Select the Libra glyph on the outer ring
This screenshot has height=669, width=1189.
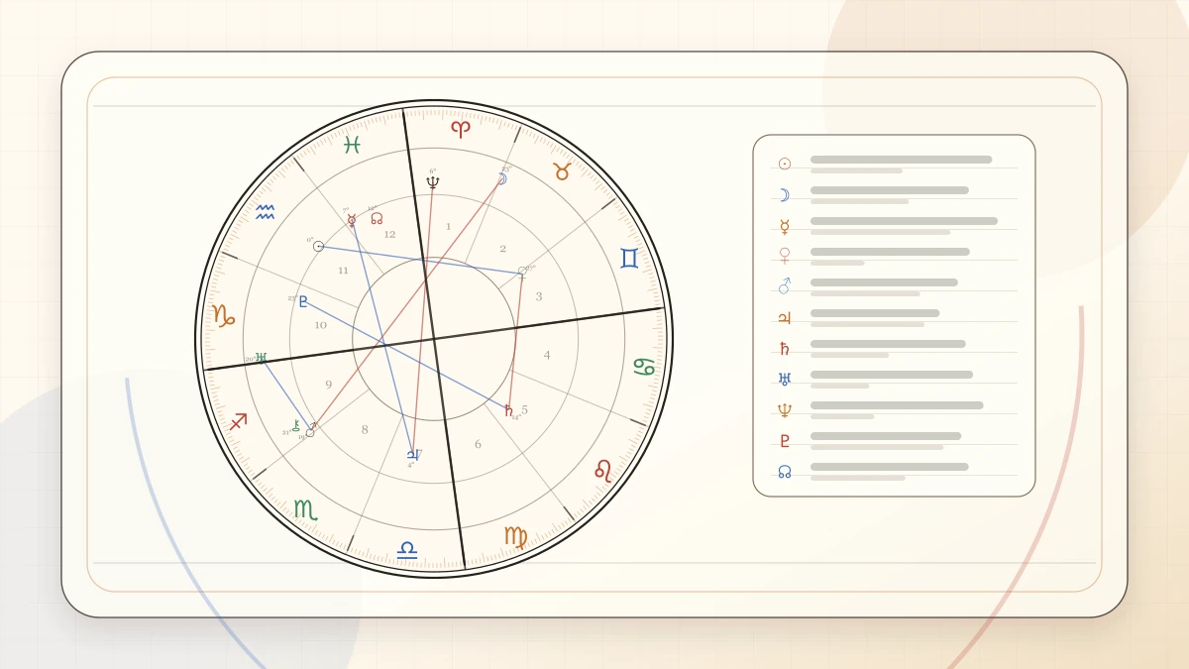pyautogui.click(x=407, y=550)
